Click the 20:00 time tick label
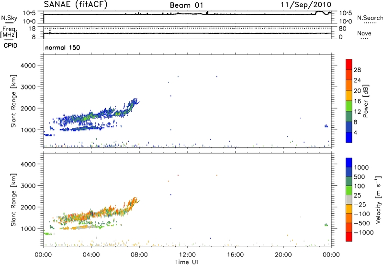This screenshot has width=383, height=265. coord(283,255)
